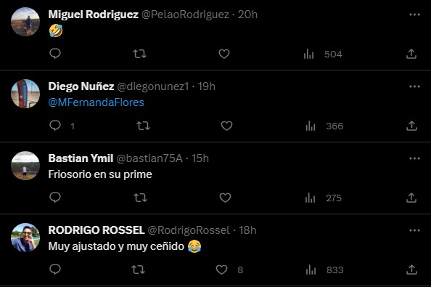Screen dimensions: 431x287
Task: Open more options on Diego Nuñez's tweet
Action: [x=414, y=86]
